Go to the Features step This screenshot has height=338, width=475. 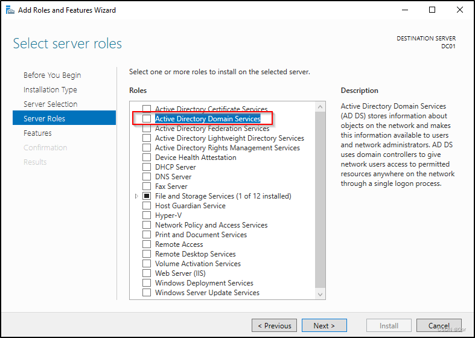[37, 133]
